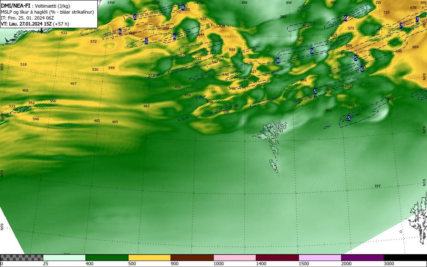Choose the yellow 500–900 legend swatch

149,258
